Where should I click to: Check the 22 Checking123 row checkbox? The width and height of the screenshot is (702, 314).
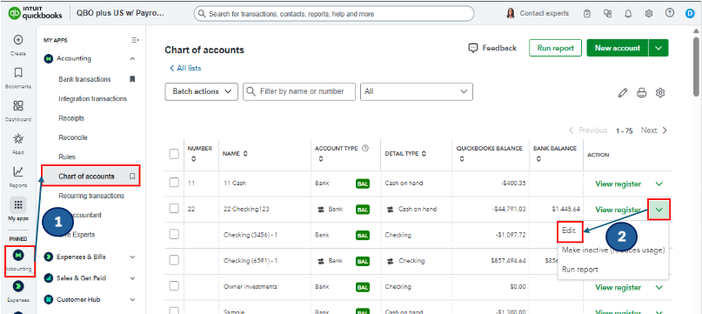pyautogui.click(x=174, y=208)
